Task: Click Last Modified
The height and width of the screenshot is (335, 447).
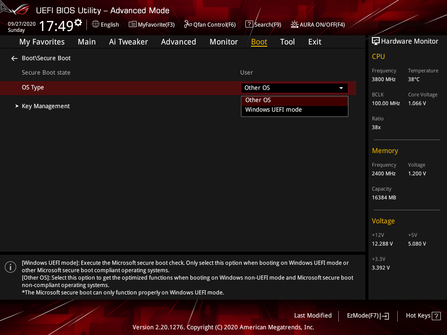Action: (x=313, y=316)
